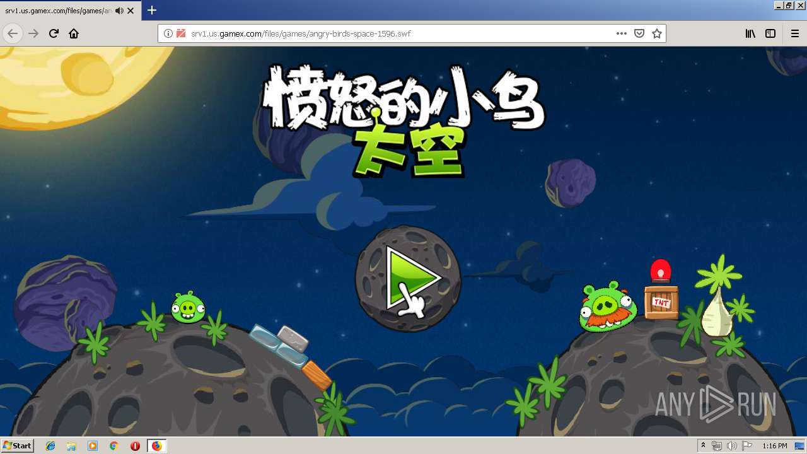
Task: Open the Windows Start menu
Action: 17,445
